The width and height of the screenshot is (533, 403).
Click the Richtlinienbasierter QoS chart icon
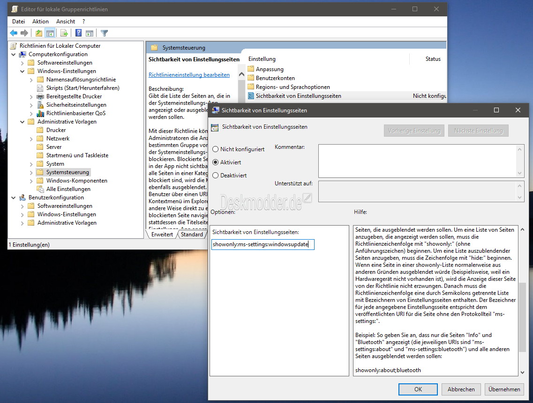click(x=40, y=113)
